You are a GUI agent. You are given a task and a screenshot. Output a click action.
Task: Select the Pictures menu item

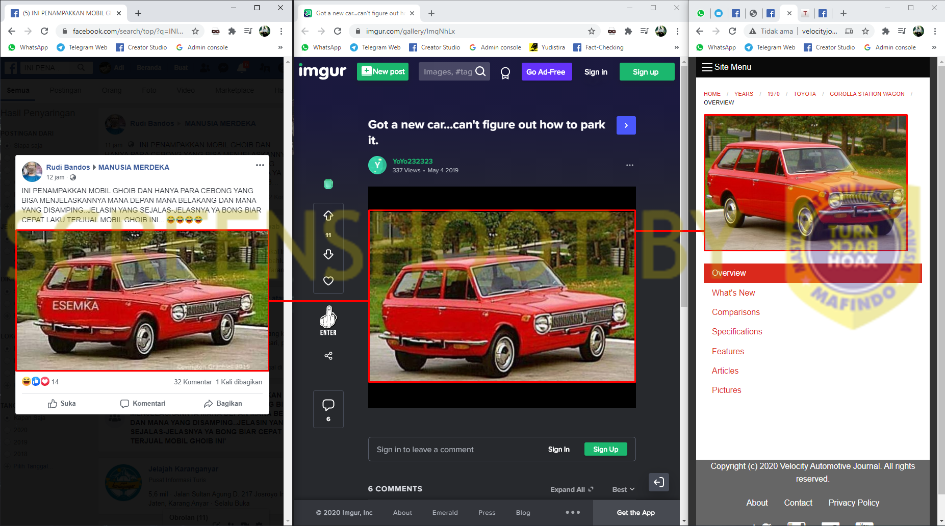[x=726, y=390]
